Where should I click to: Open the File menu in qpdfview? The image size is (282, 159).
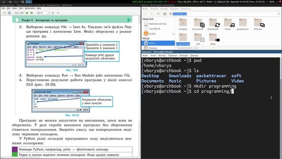[3, 8]
